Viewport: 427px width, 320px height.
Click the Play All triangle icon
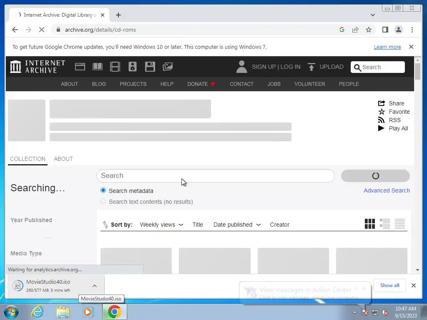pyautogui.click(x=381, y=128)
